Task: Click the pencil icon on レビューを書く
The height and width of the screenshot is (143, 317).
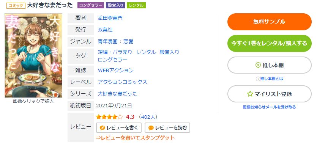Action: click(x=103, y=128)
